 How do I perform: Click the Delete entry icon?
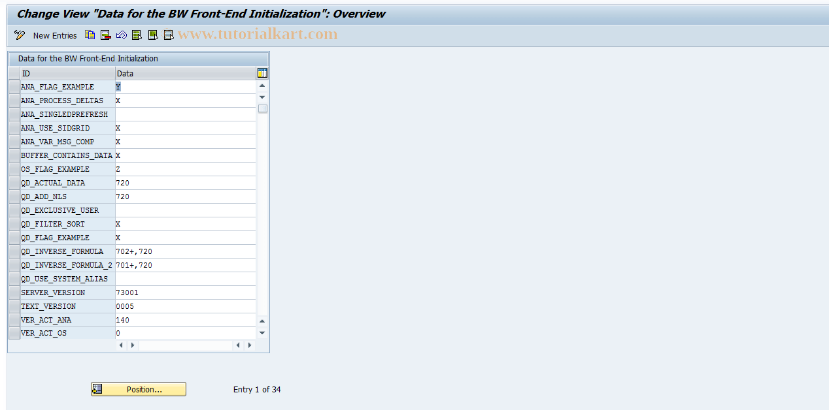click(105, 35)
